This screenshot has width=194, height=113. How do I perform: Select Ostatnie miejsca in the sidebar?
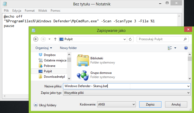point(55,60)
